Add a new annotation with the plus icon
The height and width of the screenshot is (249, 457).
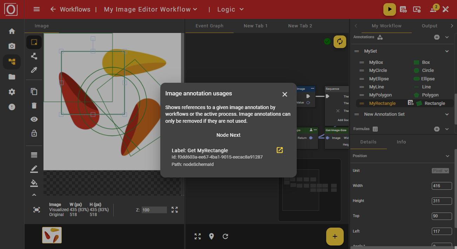436,37
